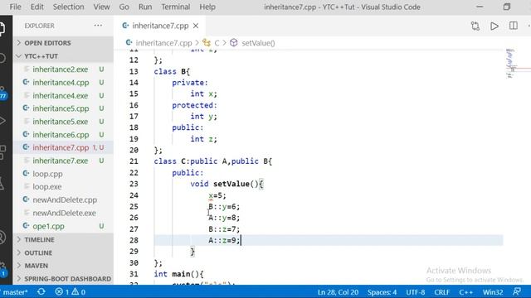Open the Manage gear with badge
Image resolution: width=531 pixels, height=298 pixels.
3,269
